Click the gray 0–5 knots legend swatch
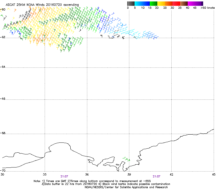Viewport: 216px width, 189px height. click(131, 3)
